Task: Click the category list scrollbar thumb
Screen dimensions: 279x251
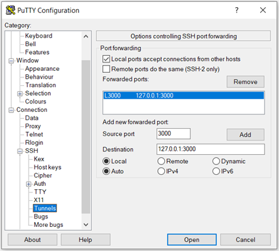Action: (86, 137)
